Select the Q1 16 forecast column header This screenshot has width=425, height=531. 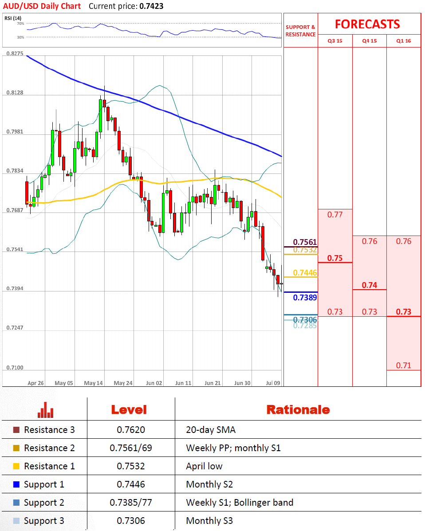(x=404, y=41)
